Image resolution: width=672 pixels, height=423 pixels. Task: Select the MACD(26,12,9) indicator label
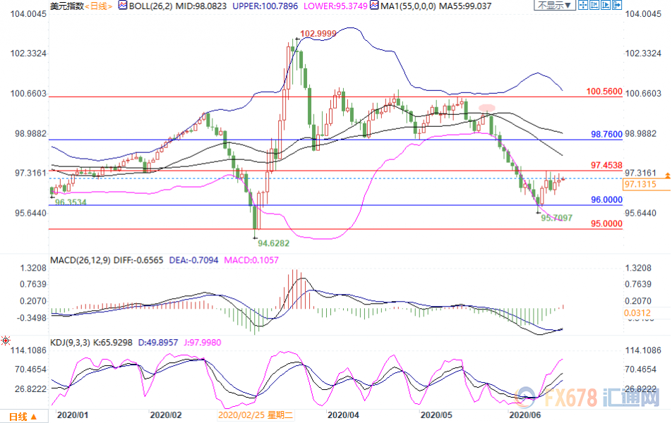pos(80,260)
